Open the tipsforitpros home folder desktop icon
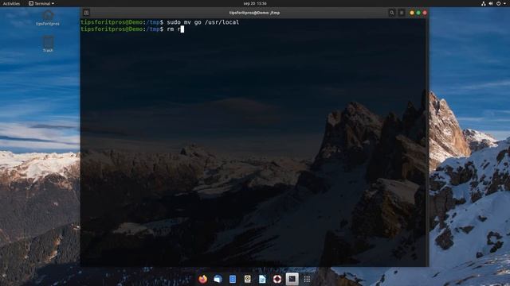 [48, 17]
